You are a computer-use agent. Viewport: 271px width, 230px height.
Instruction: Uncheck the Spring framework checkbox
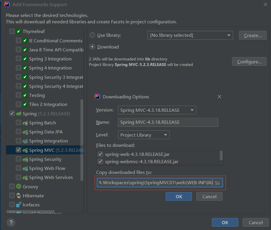pyautogui.click(x=12, y=114)
